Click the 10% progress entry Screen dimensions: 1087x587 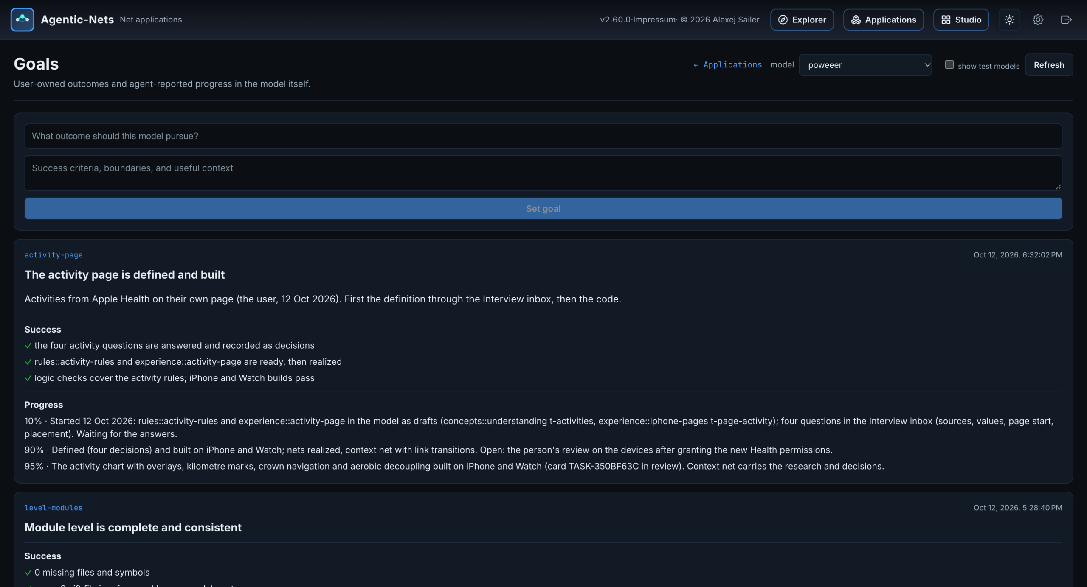point(538,428)
